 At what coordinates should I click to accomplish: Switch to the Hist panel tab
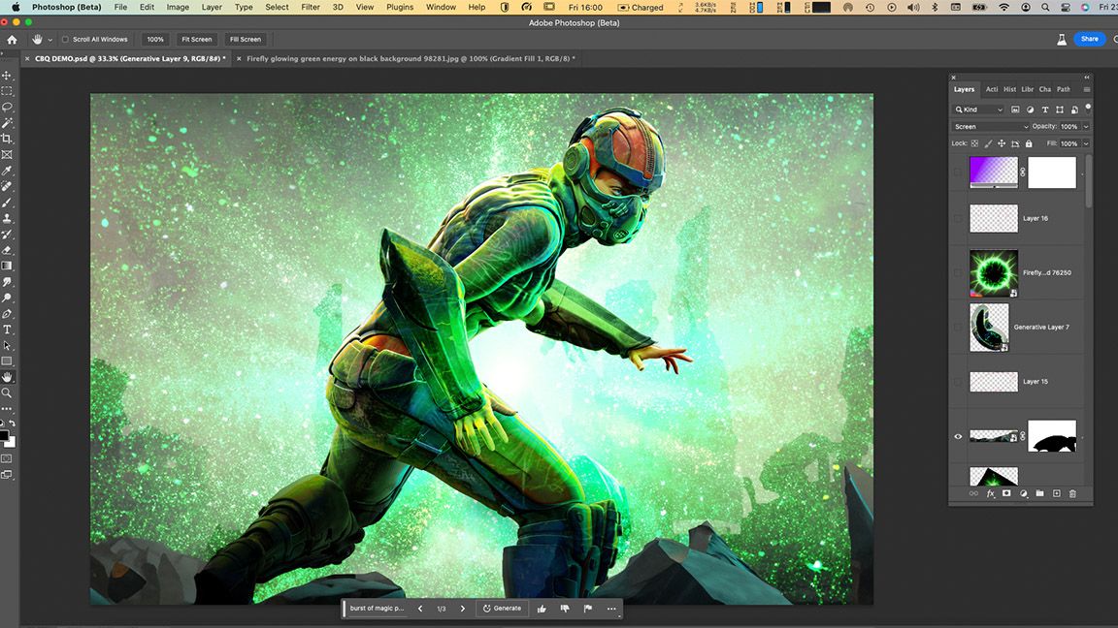coord(1009,90)
